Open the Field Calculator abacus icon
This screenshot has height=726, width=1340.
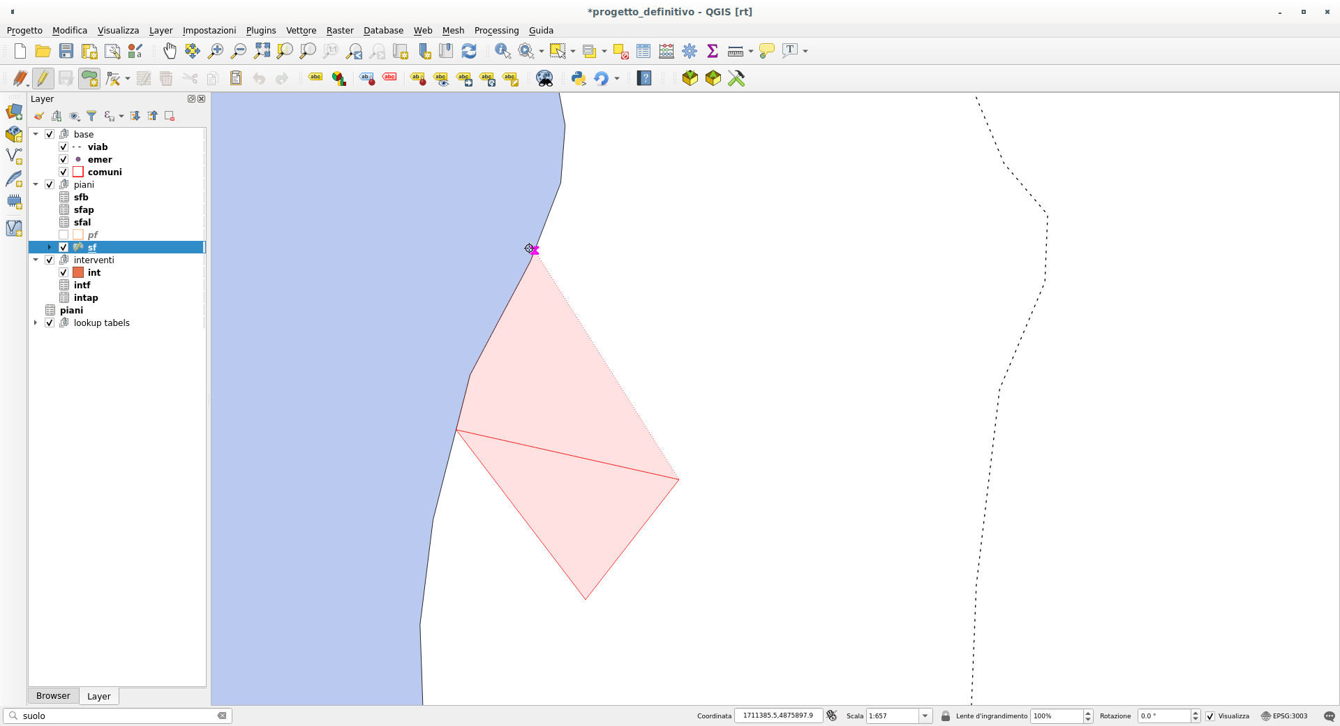pyautogui.click(x=667, y=51)
